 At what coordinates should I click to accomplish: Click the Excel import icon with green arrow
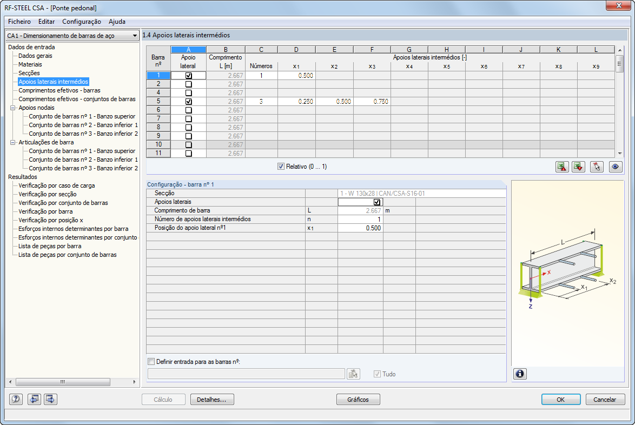coord(578,167)
